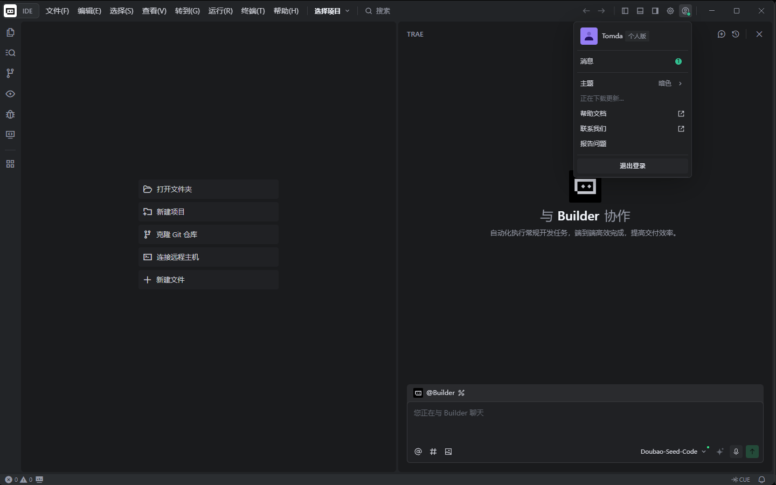Viewport: 776px width, 485px height.
Task: Click the sparkle prompt-enhance icon
Action: pos(720,452)
